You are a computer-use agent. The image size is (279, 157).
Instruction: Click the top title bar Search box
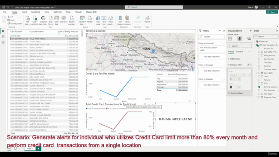point(154,7)
